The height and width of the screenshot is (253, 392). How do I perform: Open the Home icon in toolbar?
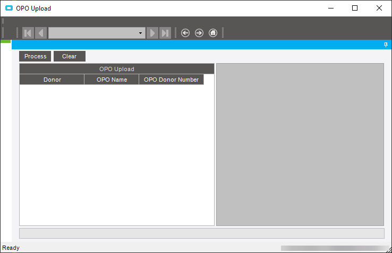(213, 33)
